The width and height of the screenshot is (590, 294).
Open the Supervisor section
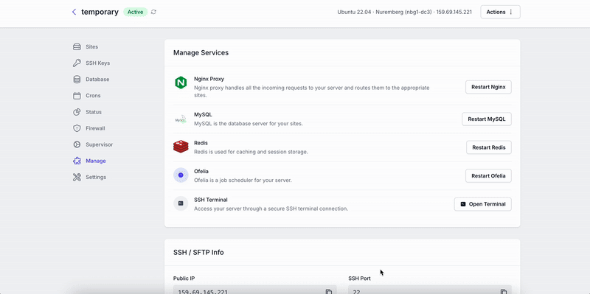(100, 144)
